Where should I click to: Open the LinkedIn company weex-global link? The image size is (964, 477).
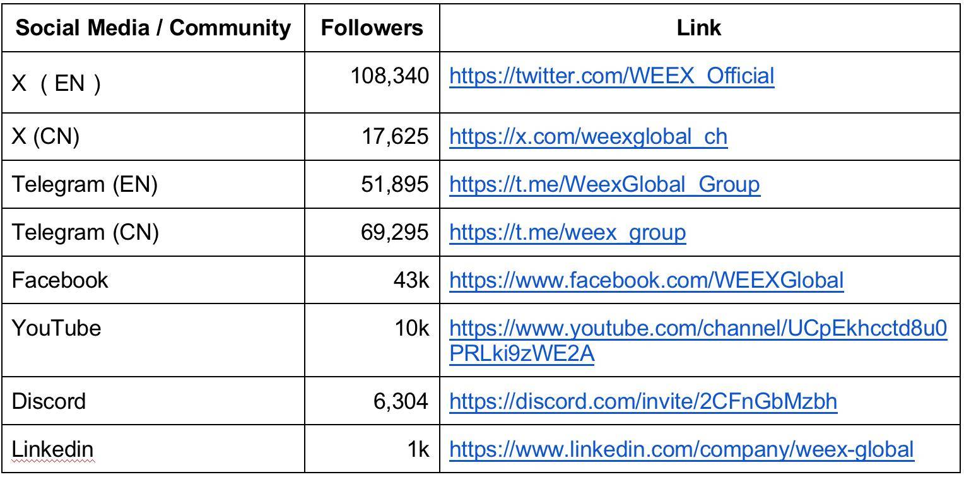click(x=681, y=449)
